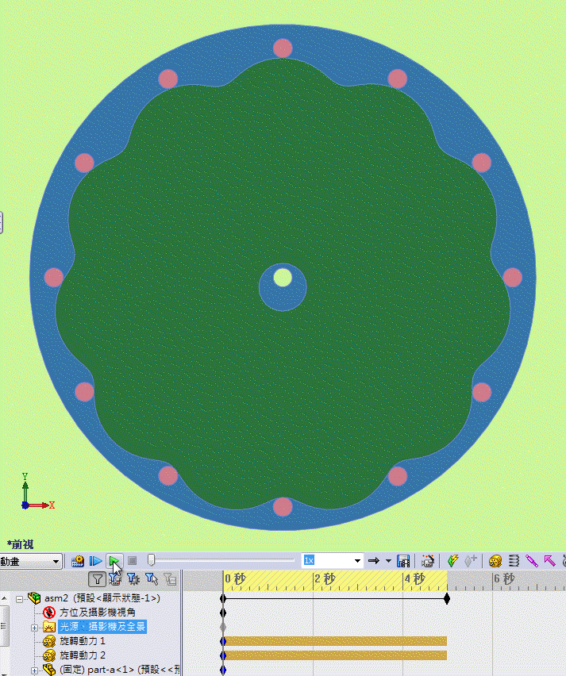The width and height of the screenshot is (566, 676).
Task: Click the green cam disc in viewport
Action: (283, 367)
